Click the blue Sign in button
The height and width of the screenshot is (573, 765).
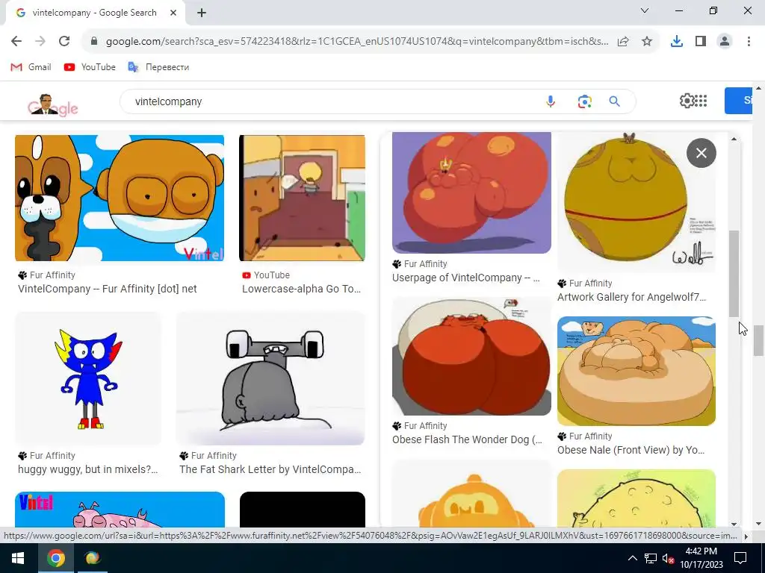[739, 101]
